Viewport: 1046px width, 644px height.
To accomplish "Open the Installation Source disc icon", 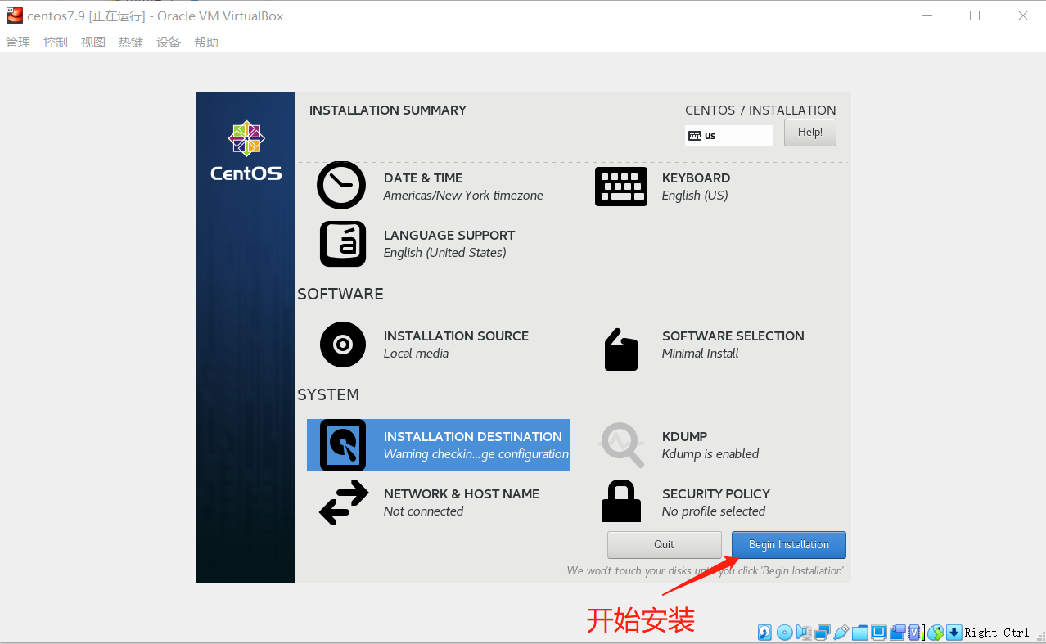I will [342, 345].
